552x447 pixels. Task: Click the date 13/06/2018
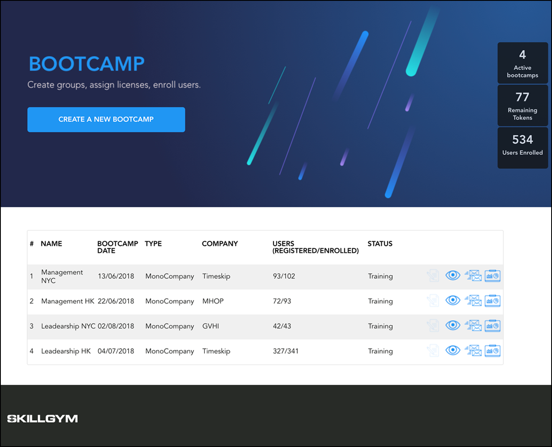pos(116,276)
